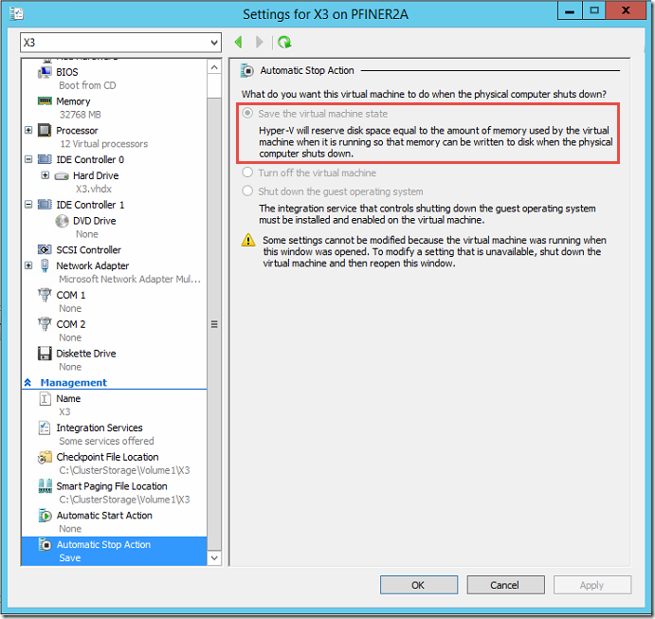This screenshot has height=619, width=655.
Task: Click the tree scrollbar down arrow
Action: point(214,558)
